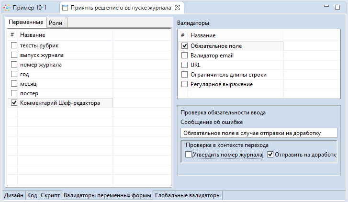The width and height of the screenshot is (348, 202).
Task: Check the URL validator
Action: click(x=184, y=65)
